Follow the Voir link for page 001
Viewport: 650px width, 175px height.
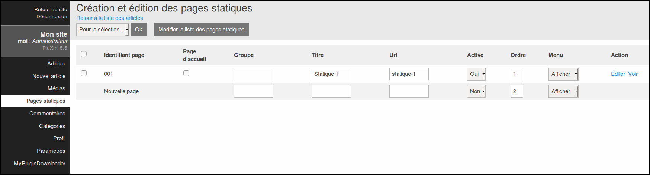(x=633, y=74)
